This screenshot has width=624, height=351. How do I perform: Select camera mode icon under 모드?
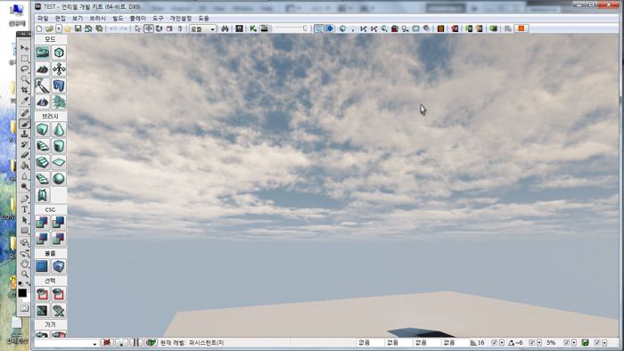click(x=43, y=53)
